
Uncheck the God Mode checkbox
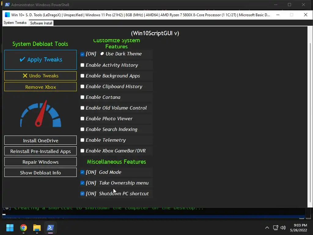(82, 172)
